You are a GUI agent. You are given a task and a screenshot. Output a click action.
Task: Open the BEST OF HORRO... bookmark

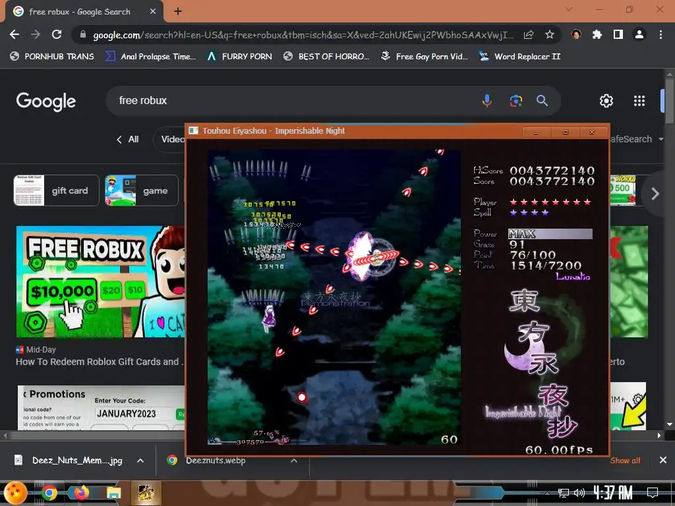click(x=326, y=57)
